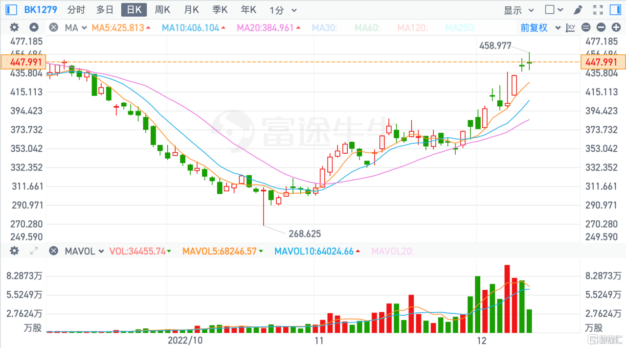
Task: Enter fullscreen chart mode
Action: [598, 9]
